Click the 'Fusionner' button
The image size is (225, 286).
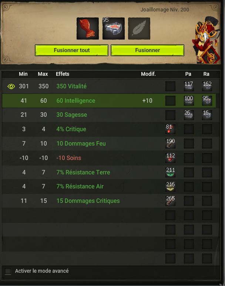pos(147,50)
